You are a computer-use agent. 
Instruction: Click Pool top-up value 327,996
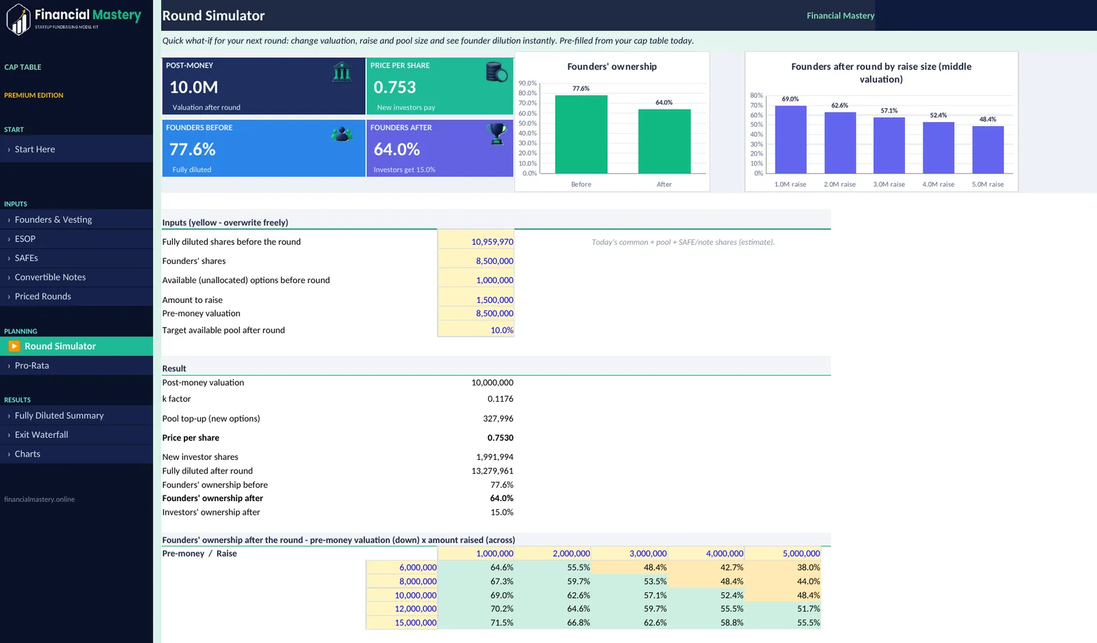(x=498, y=418)
